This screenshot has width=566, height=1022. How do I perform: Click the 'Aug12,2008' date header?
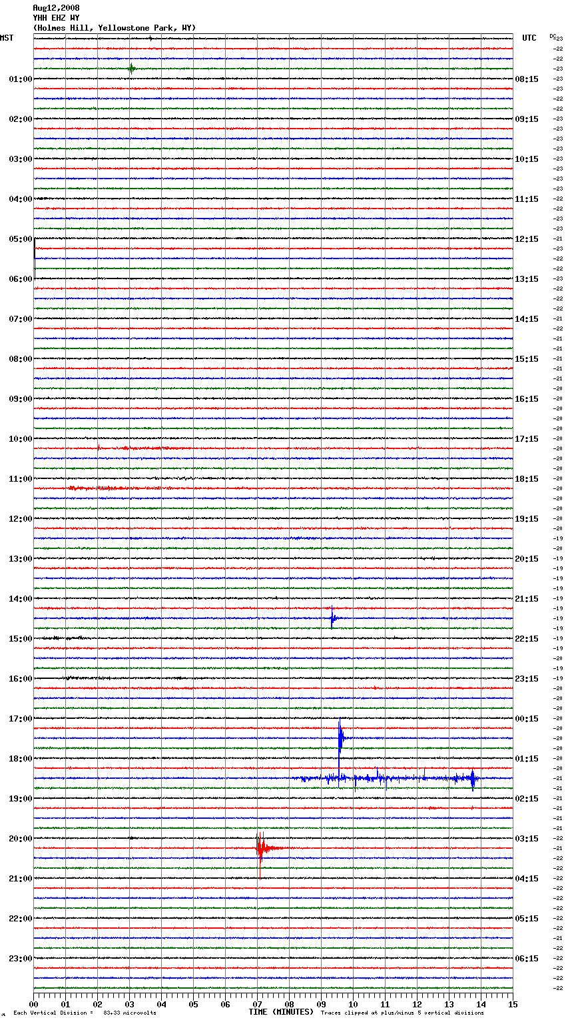pyautogui.click(x=56, y=8)
